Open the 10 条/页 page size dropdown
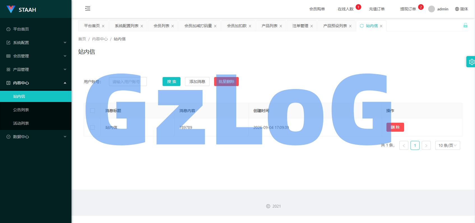The height and width of the screenshot is (223, 475). click(448, 145)
